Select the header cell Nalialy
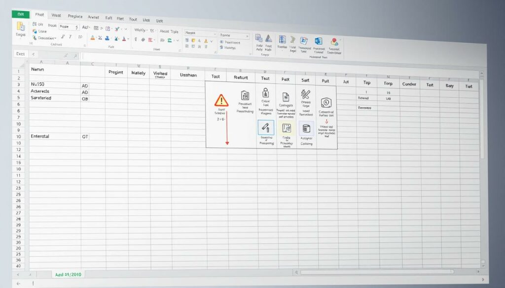505x288 pixels. [139, 73]
